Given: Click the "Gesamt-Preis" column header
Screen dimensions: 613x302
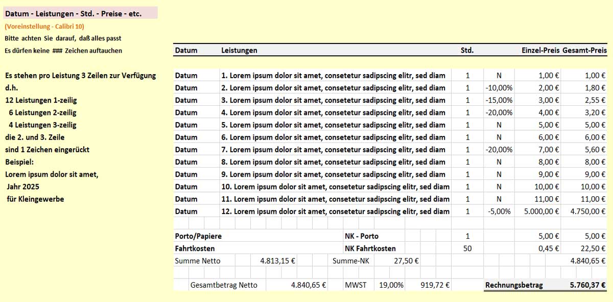Looking at the screenshot, I should coord(584,51).
